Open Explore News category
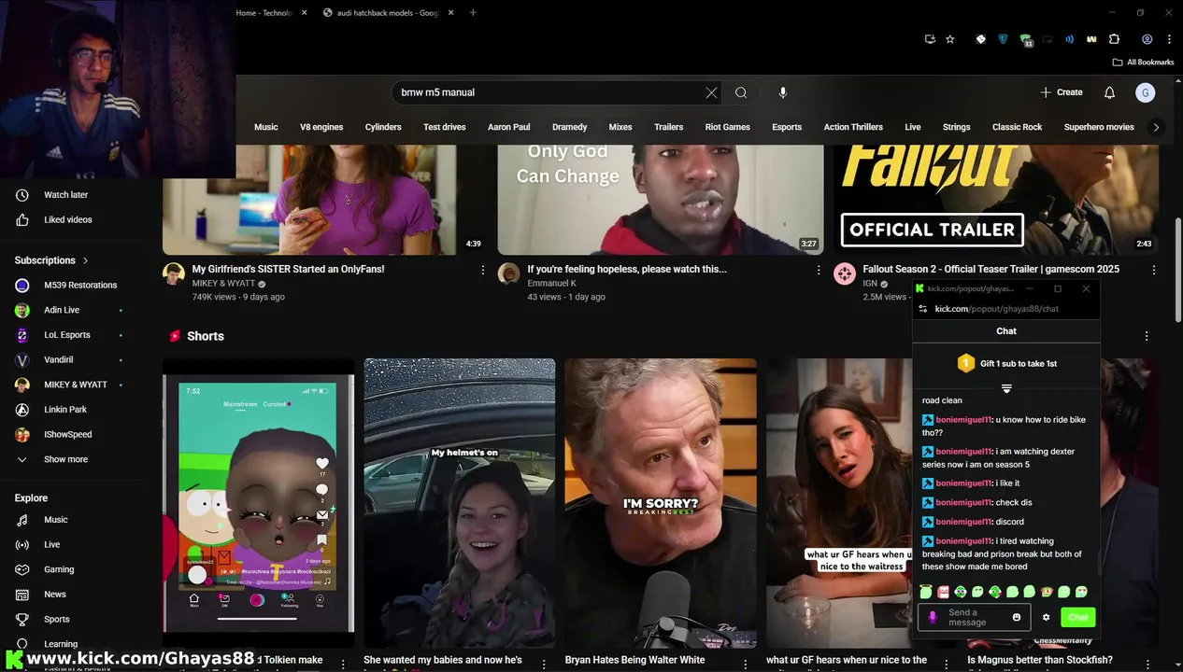This screenshot has width=1183, height=672. 55,595
